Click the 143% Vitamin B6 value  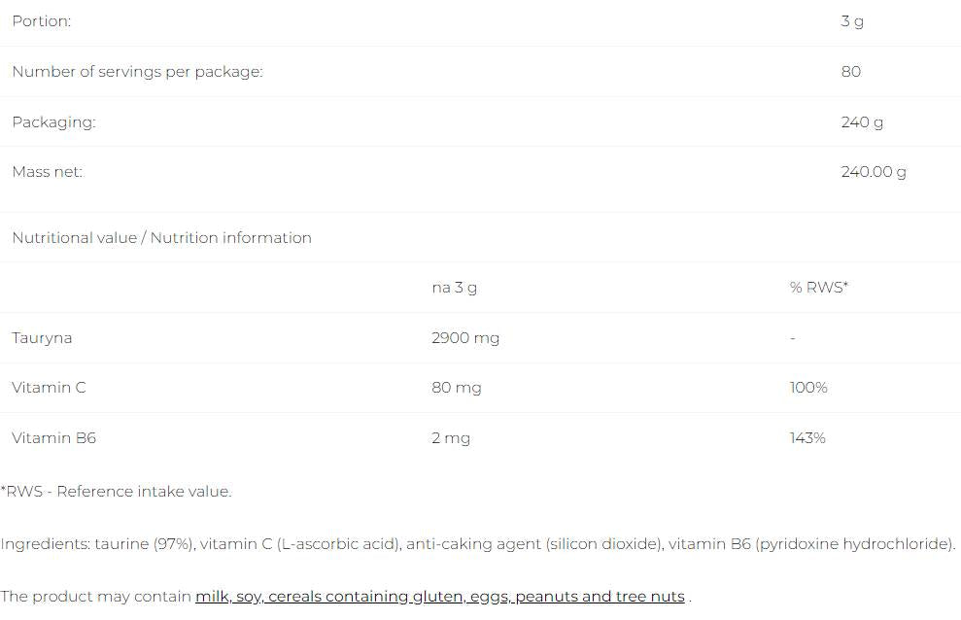(807, 438)
